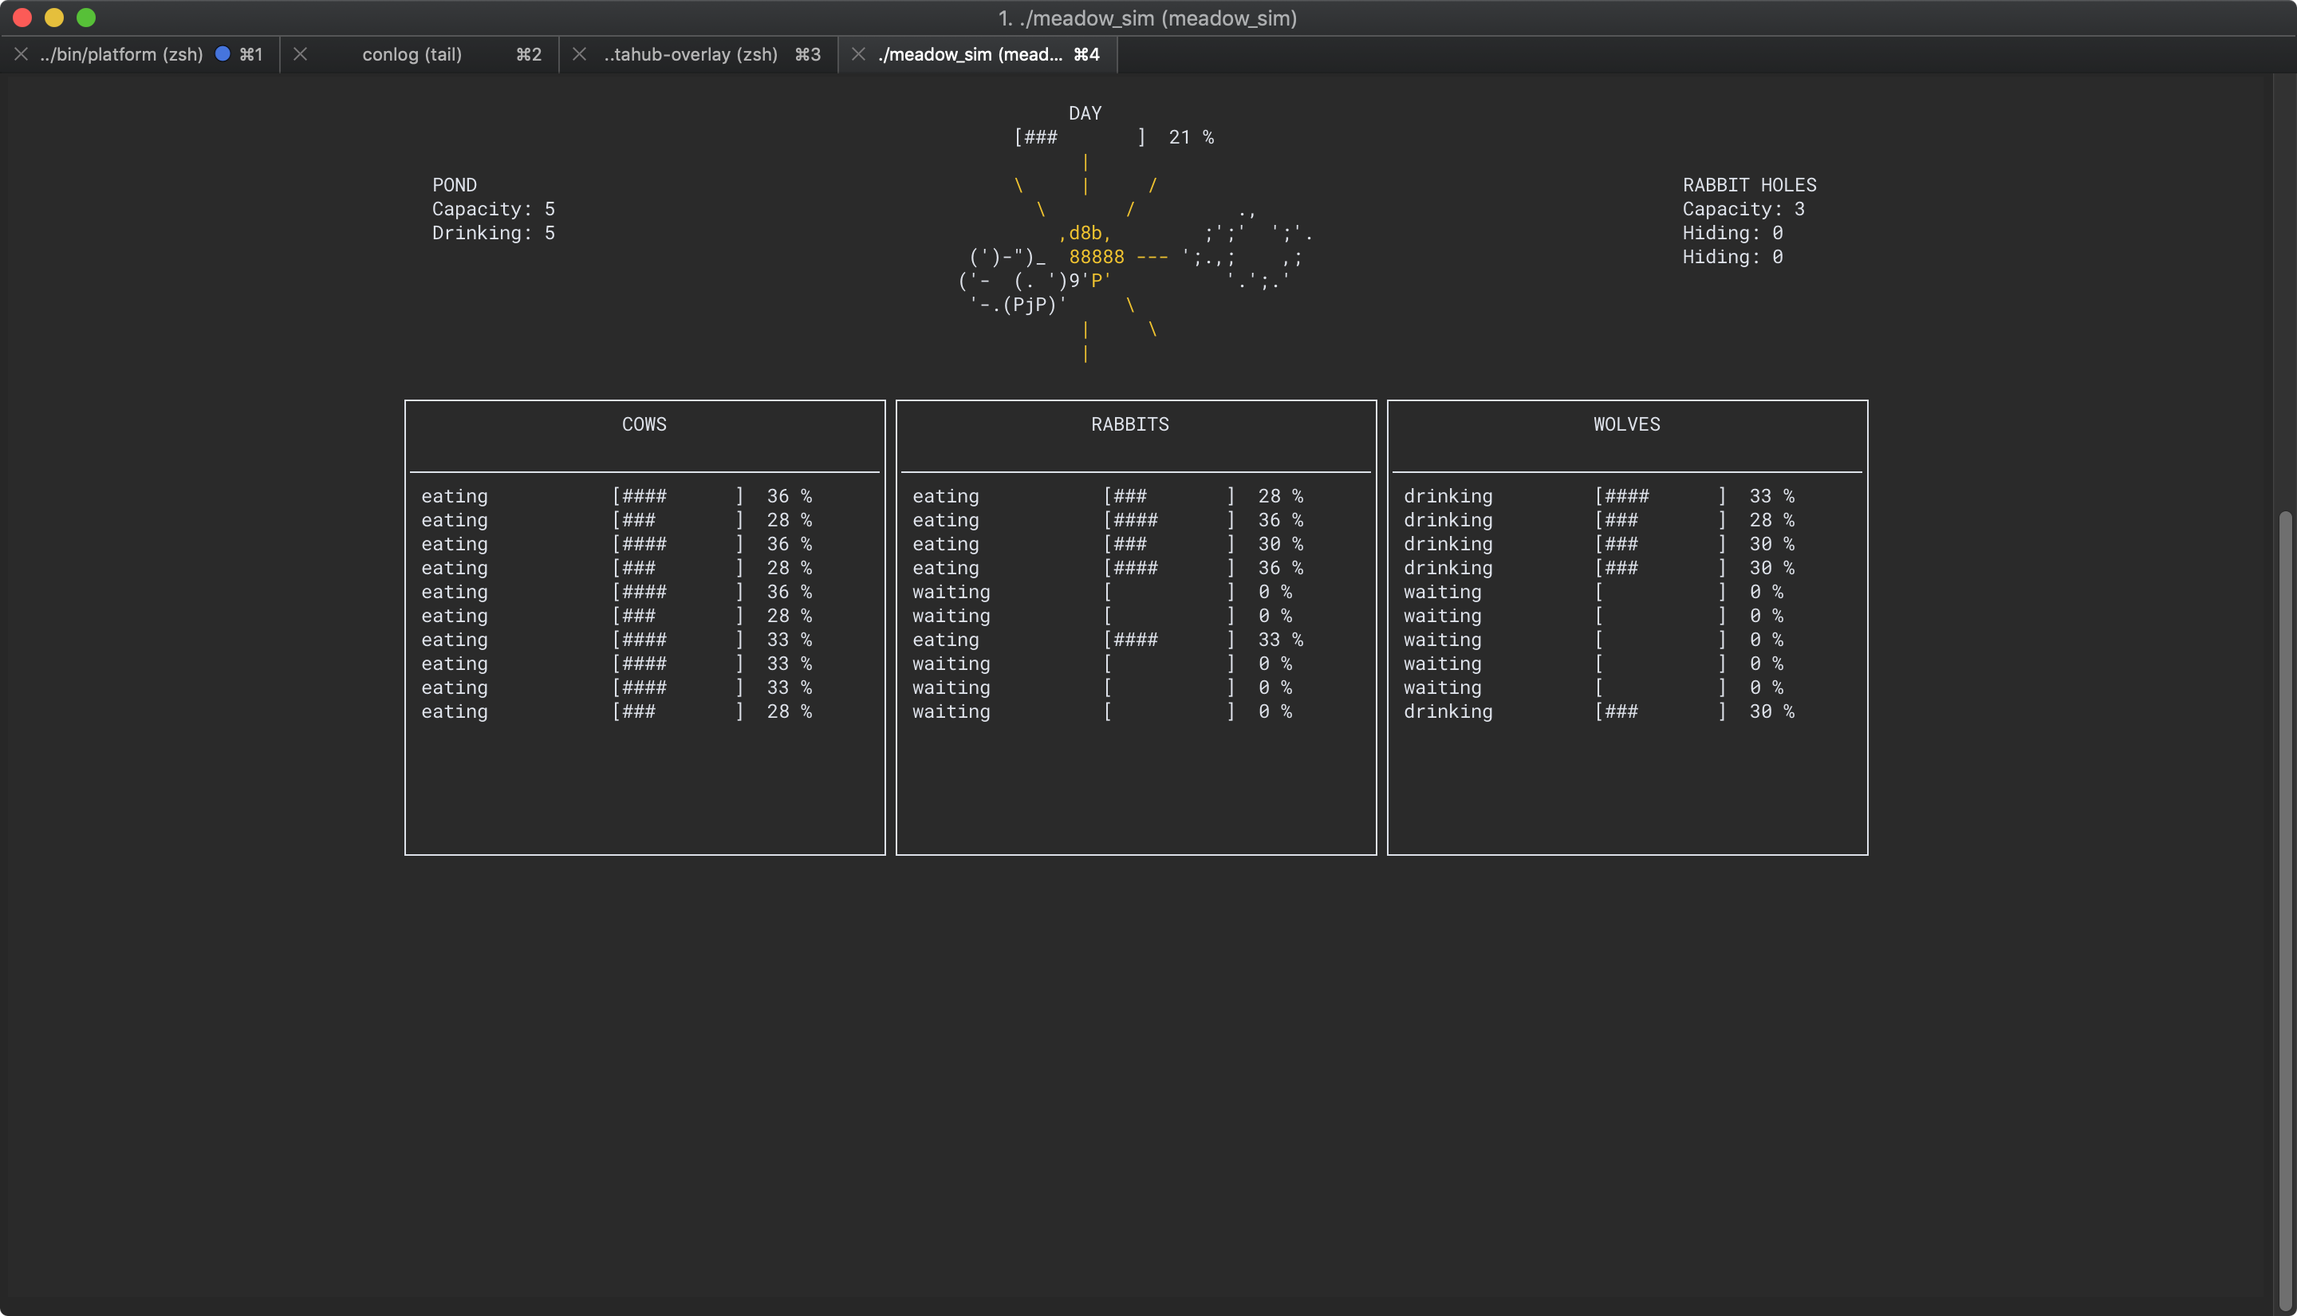
Task: Close the ../bin/platform (zsh) tab
Action: tap(21, 54)
